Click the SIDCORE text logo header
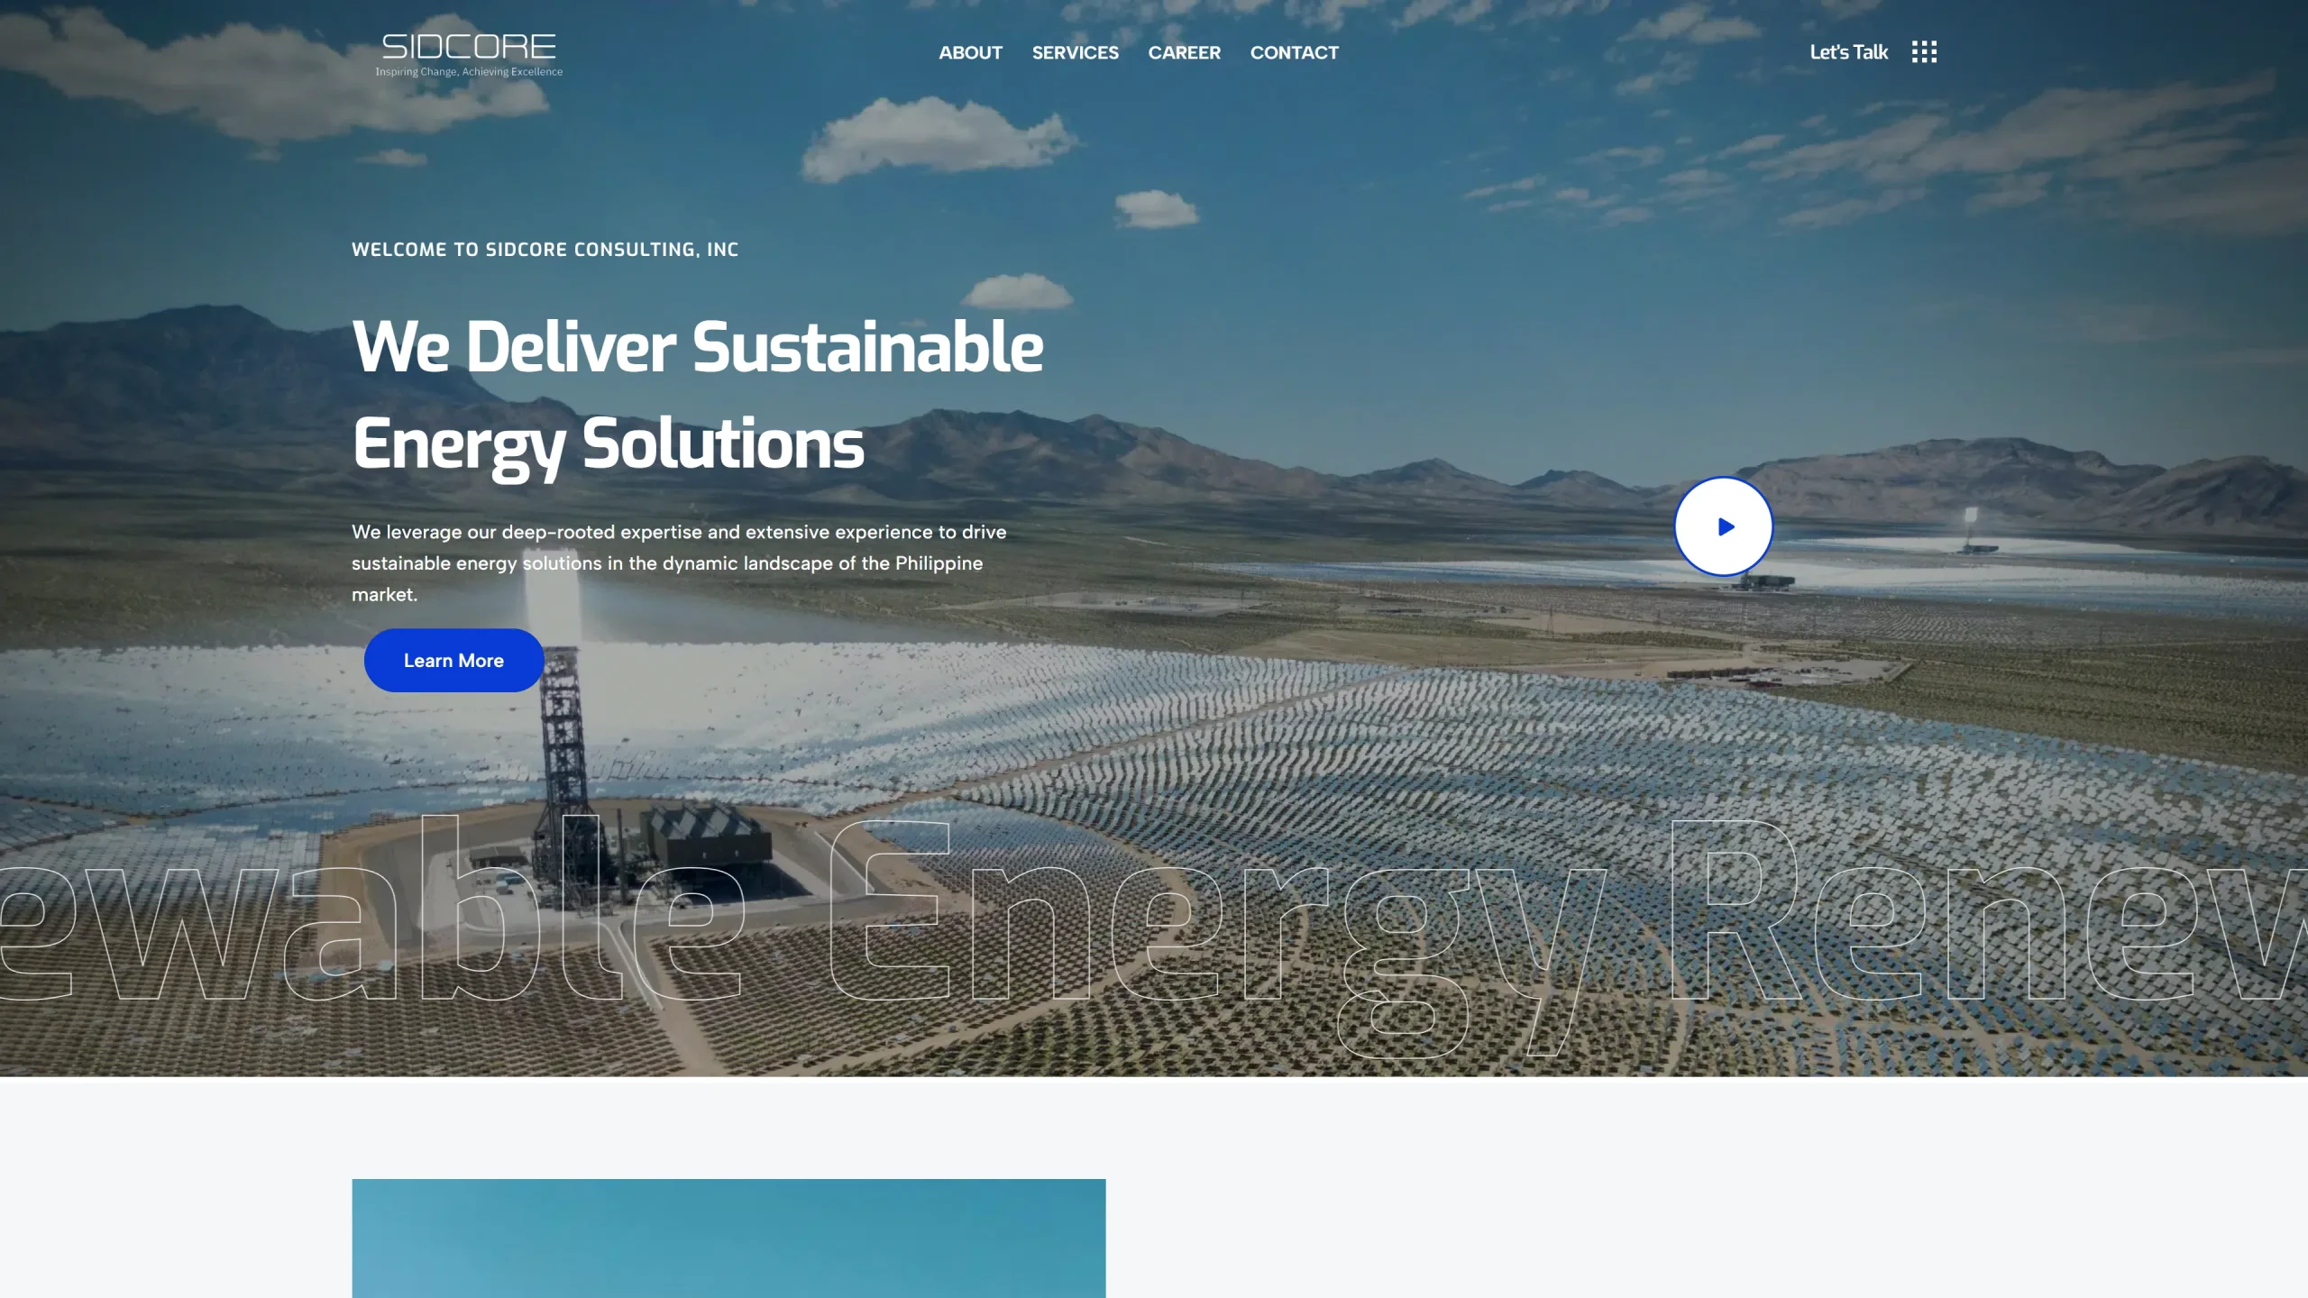 (468, 50)
